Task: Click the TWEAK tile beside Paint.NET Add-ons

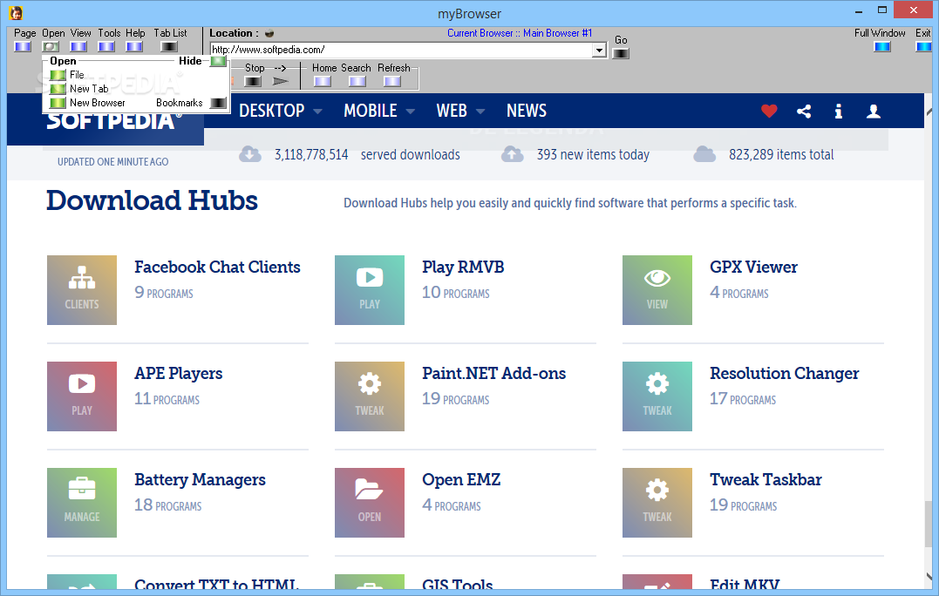Action: (x=370, y=396)
